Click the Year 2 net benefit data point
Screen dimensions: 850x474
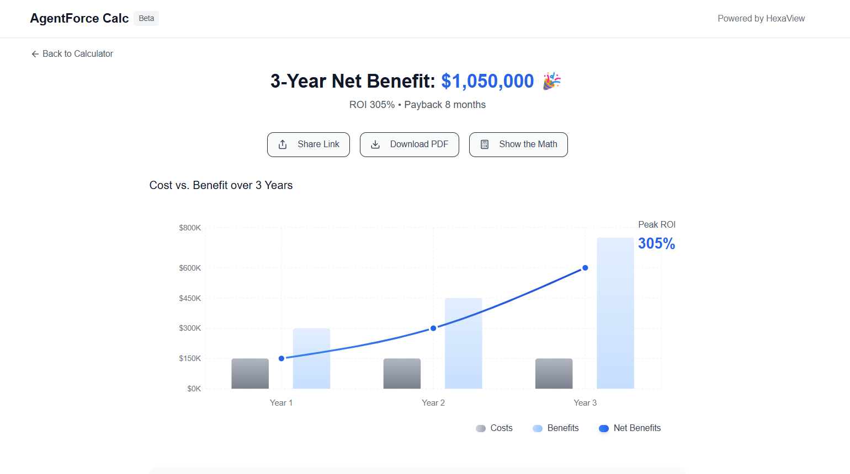coord(433,328)
